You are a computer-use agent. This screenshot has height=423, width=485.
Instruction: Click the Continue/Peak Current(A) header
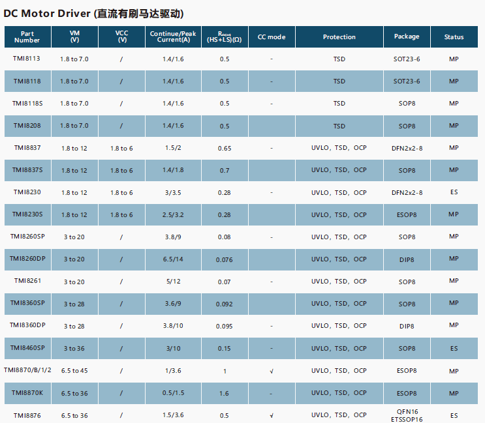(173, 36)
